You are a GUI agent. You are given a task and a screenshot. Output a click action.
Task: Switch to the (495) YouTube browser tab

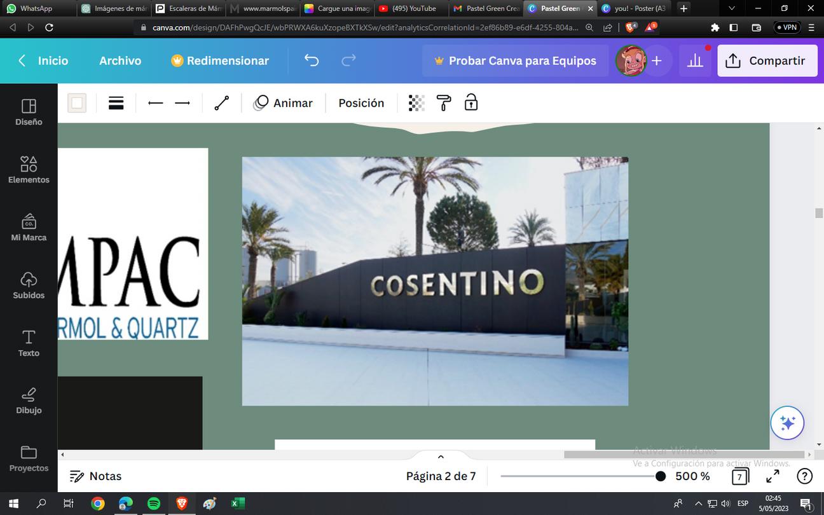click(x=411, y=8)
